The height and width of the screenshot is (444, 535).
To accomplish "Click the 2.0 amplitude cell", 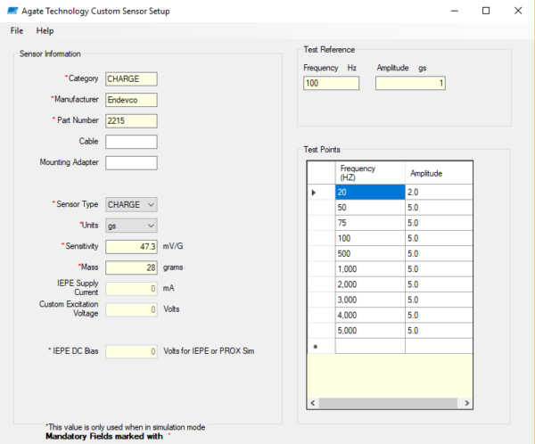I will coord(439,193).
